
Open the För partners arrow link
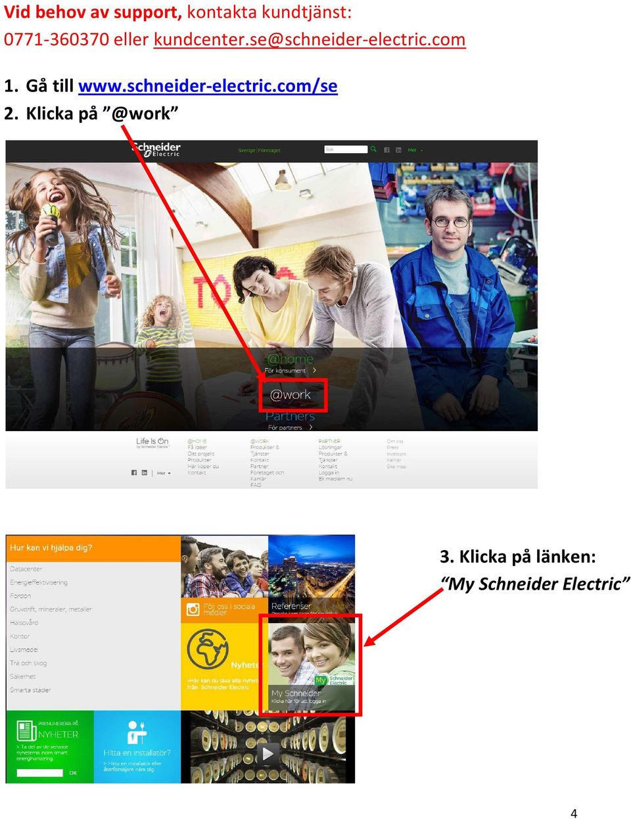point(290,427)
